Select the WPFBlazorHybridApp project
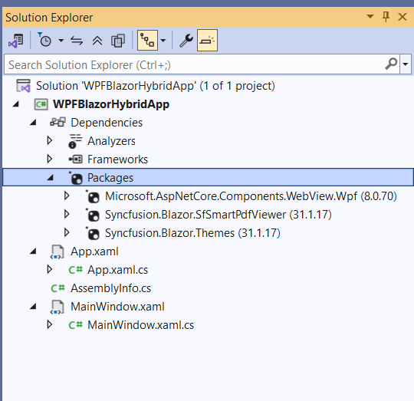The image size is (414, 401). pyautogui.click(x=111, y=104)
